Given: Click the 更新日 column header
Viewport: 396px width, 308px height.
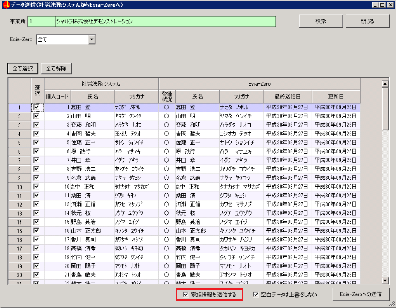Looking at the screenshot, I should (336, 97).
